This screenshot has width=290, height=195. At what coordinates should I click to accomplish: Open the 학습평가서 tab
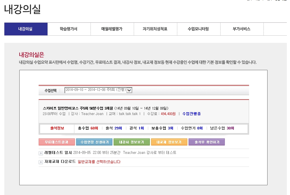(x=69, y=29)
